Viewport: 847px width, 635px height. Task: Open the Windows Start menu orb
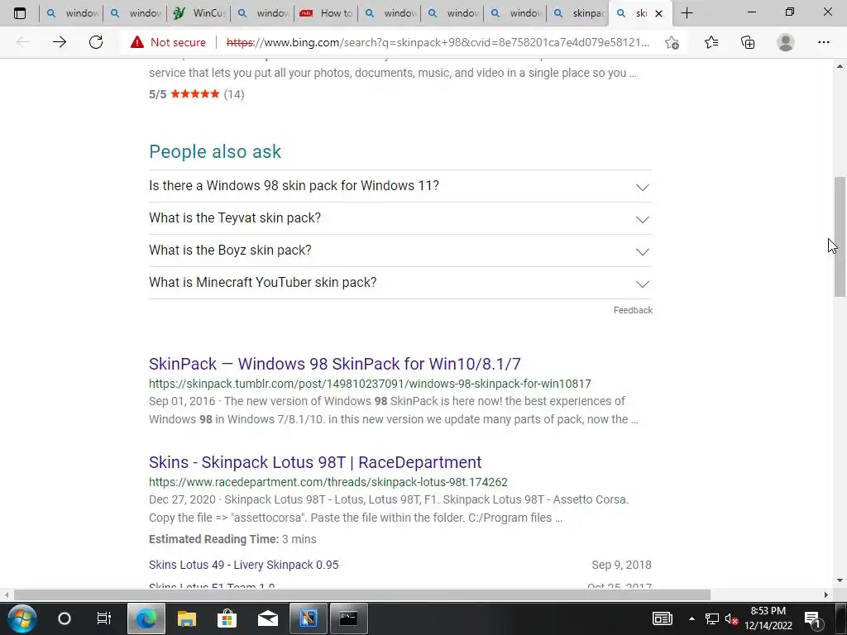point(22,618)
